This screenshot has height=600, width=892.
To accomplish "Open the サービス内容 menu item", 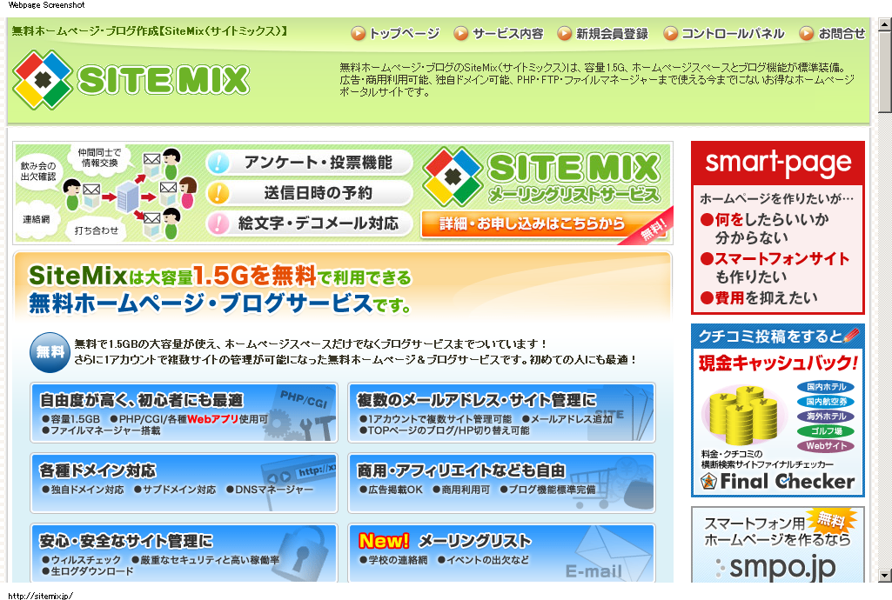I will point(508,34).
